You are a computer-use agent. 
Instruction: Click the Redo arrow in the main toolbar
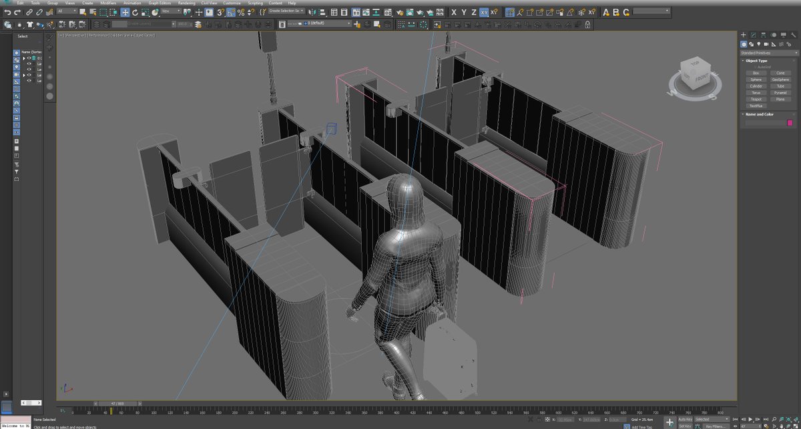coord(17,12)
